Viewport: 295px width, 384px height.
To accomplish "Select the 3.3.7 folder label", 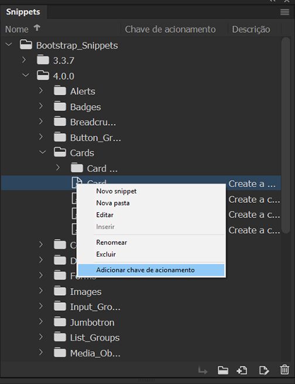I will point(64,60).
